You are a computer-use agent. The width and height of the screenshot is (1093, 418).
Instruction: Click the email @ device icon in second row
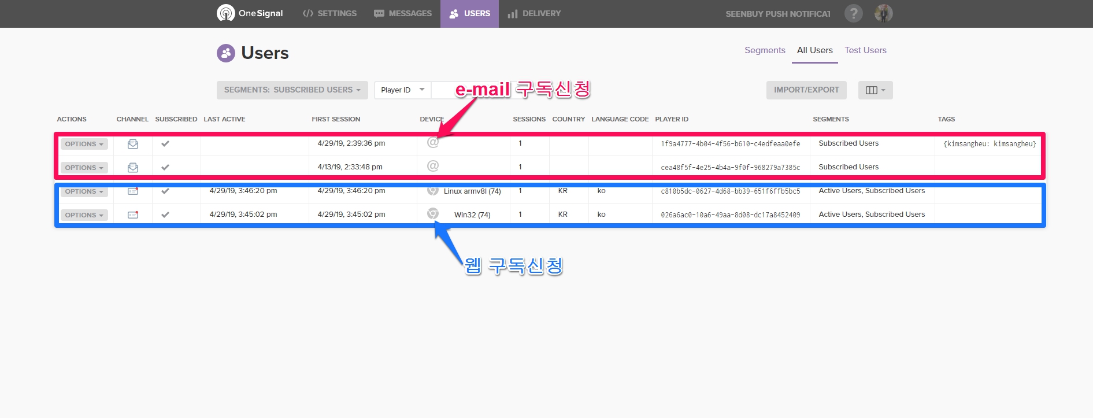coord(432,167)
